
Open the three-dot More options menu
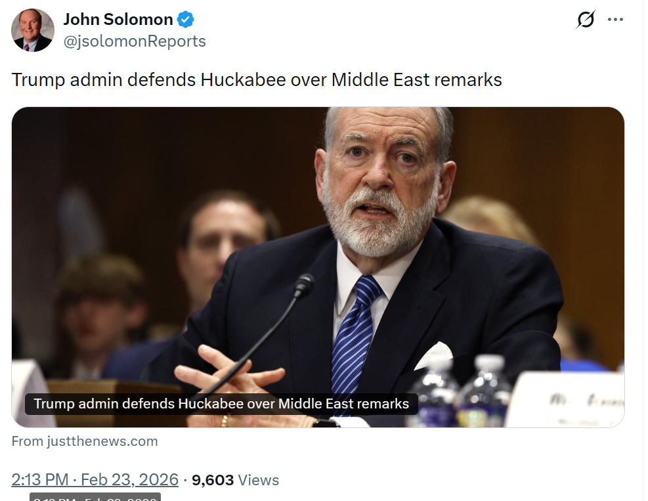[x=615, y=20]
